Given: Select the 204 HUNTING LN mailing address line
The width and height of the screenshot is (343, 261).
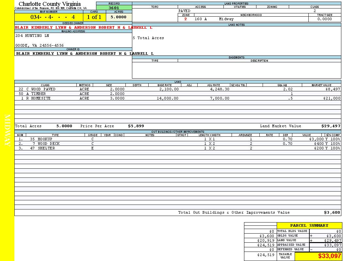Looking at the screenshot, I should pos(32,36).
